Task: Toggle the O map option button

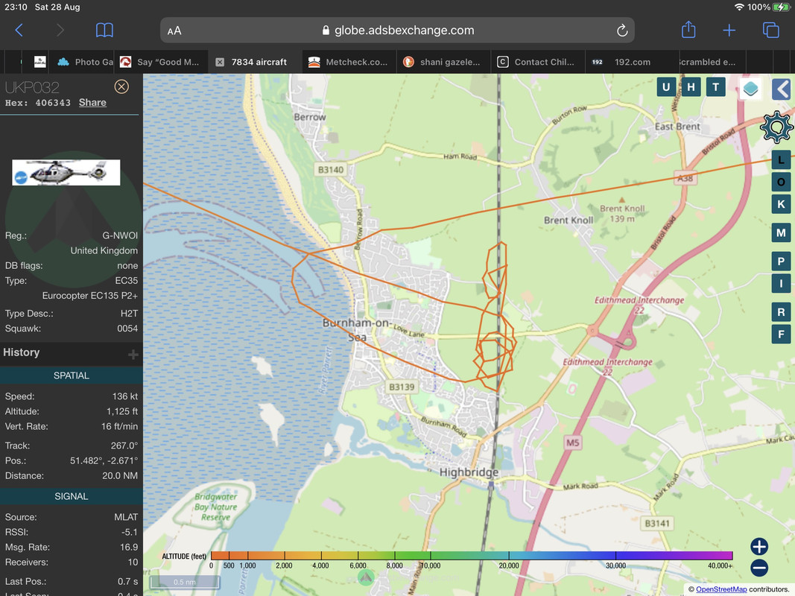Action: [781, 182]
